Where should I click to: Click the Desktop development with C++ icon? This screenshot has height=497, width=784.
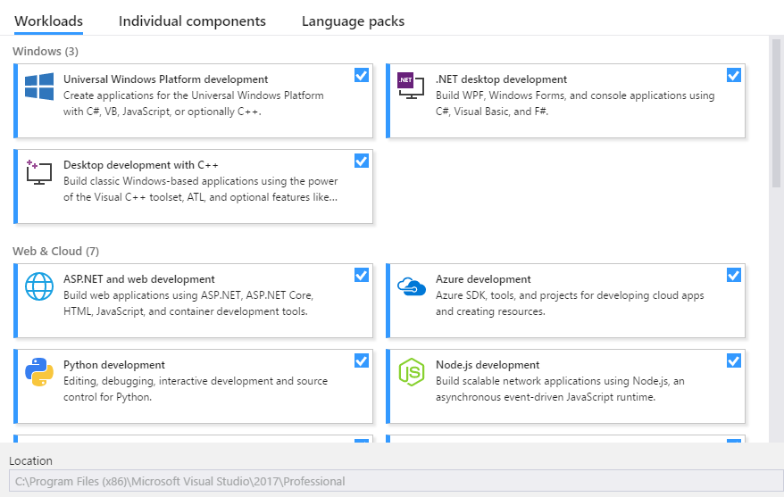[39, 171]
